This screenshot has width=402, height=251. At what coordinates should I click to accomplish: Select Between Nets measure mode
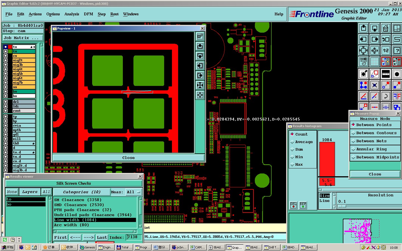coord(375,141)
